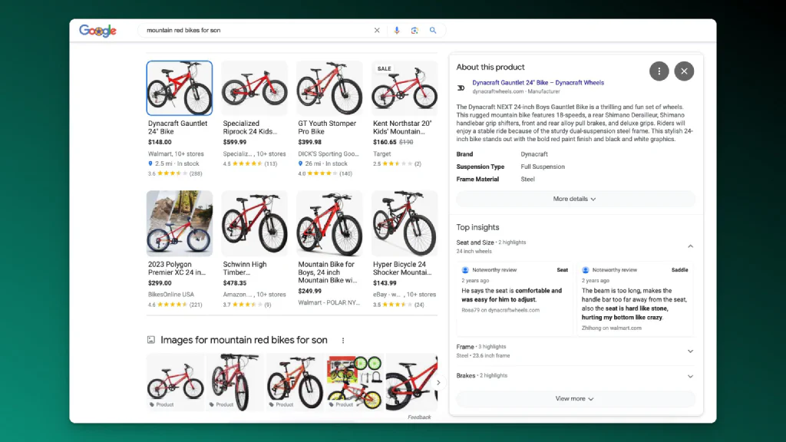The image size is (786, 442).
Task: Open the Kent Northstar 20" bike image
Action: (x=405, y=88)
